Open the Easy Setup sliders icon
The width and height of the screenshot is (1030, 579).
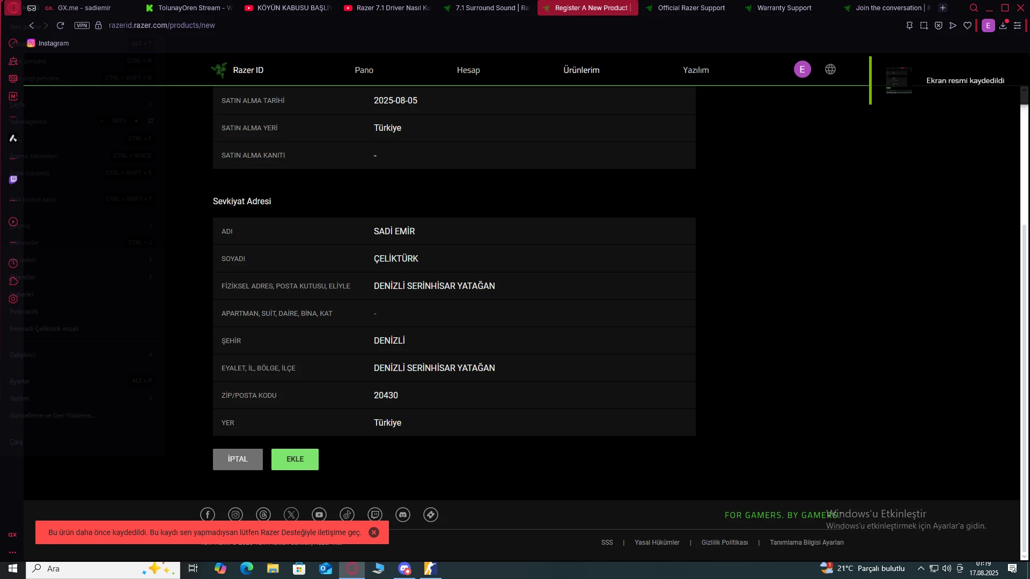(x=1017, y=26)
